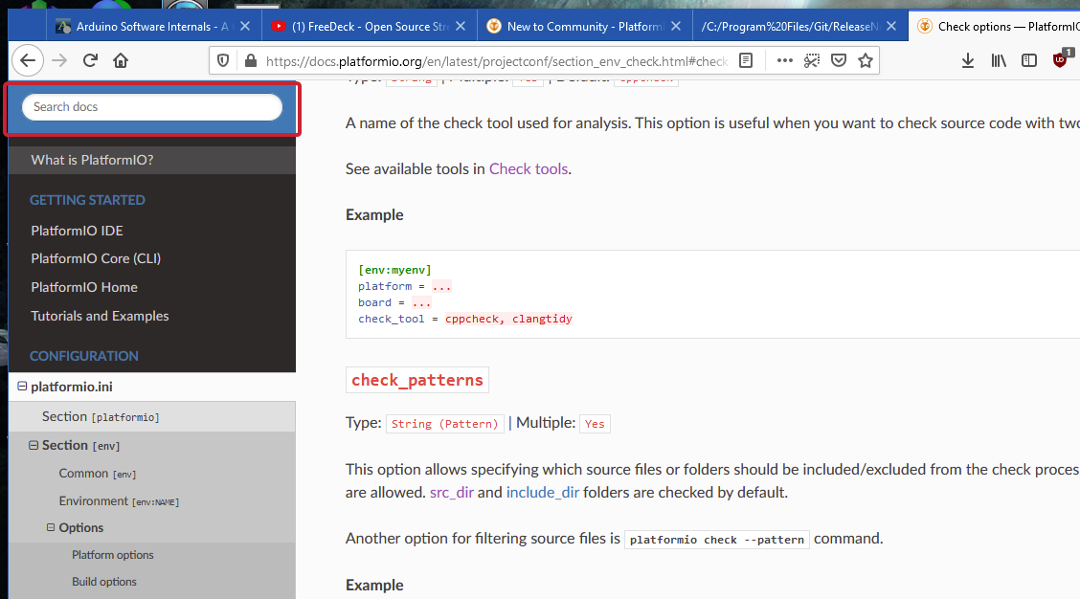Close the New to Community tab
The image size is (1080, 599).
pyautogui.click(x=676, y=26)
